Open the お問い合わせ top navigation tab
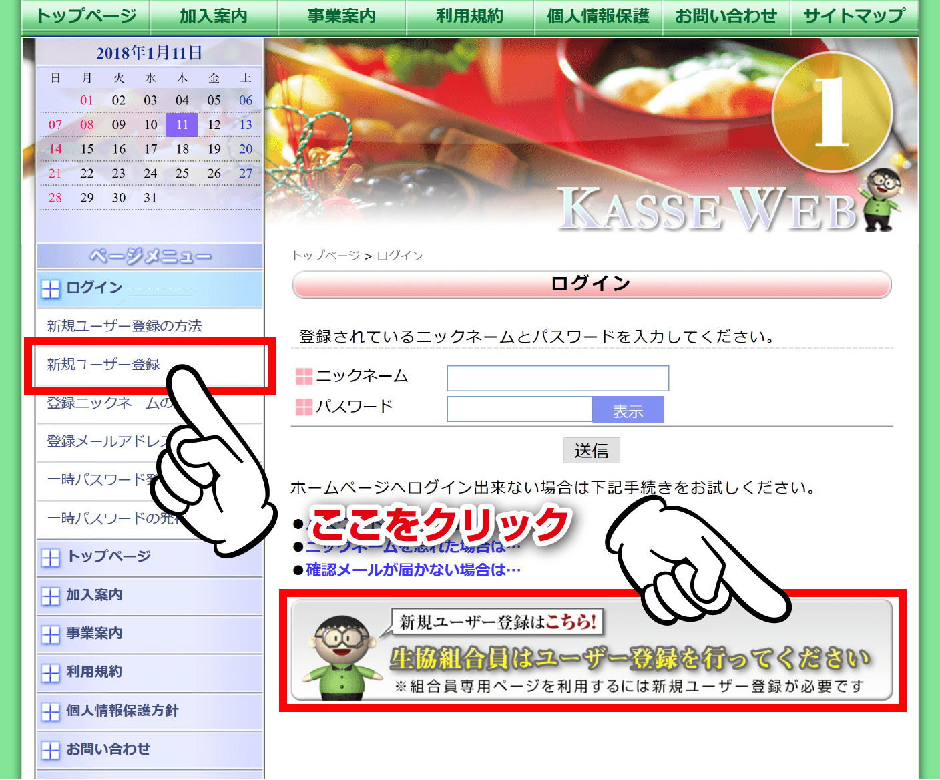This screenshot has width=940, height=780. [x=726, y=16]
